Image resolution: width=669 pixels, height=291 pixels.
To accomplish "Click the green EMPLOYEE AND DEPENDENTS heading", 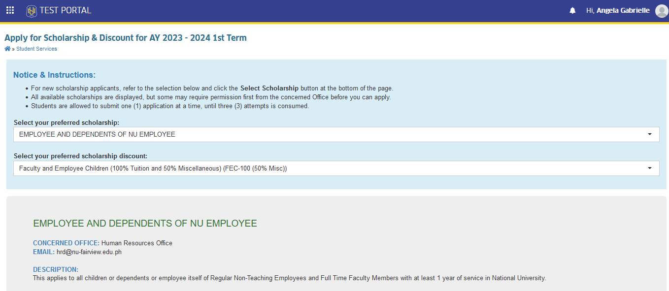I will pyautogui.click(x=145, y=224).
